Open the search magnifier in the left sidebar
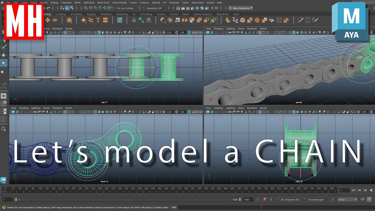Screen dimensions: 375x211 coord(4,129)
